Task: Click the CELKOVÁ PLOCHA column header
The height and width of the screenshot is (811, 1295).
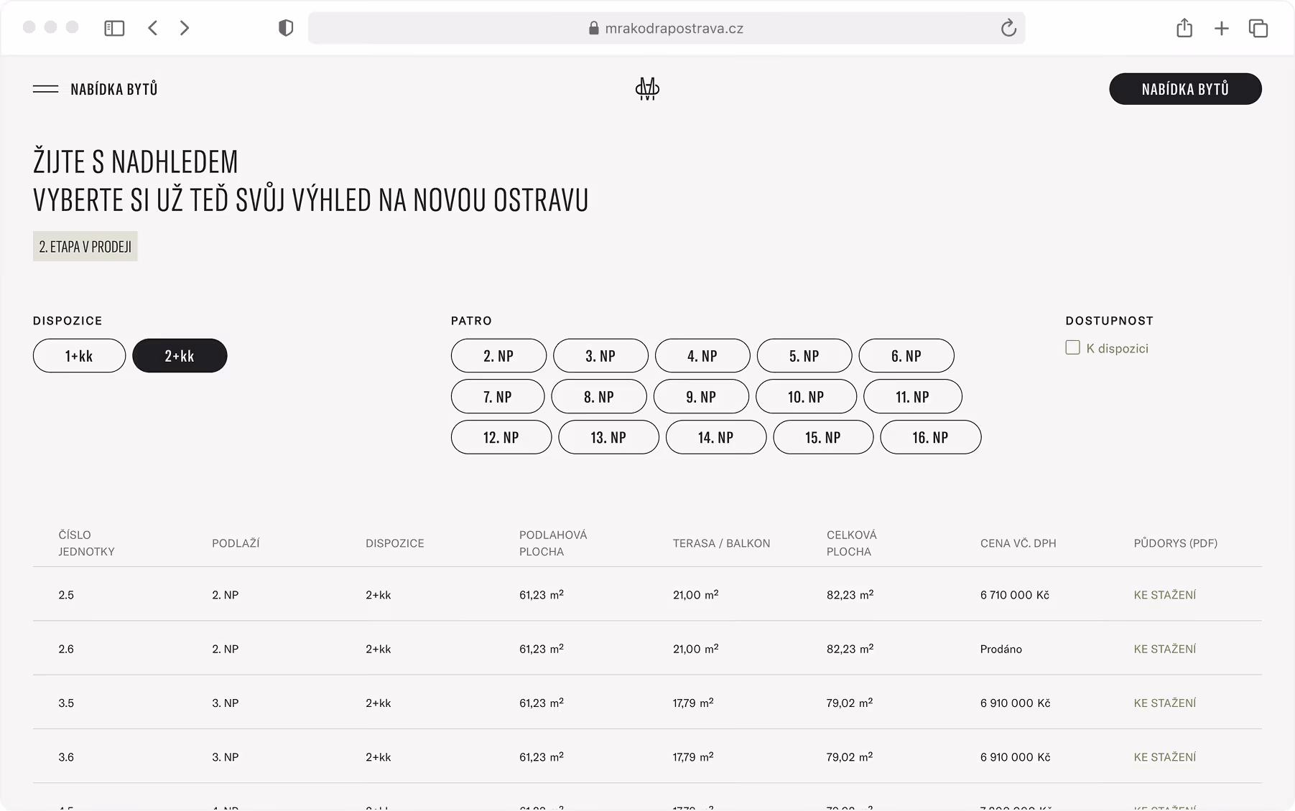Action: (x=852, y=543)
